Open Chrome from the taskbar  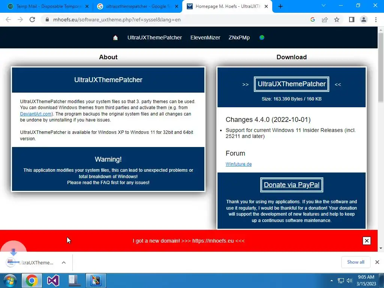pos(32,280)
